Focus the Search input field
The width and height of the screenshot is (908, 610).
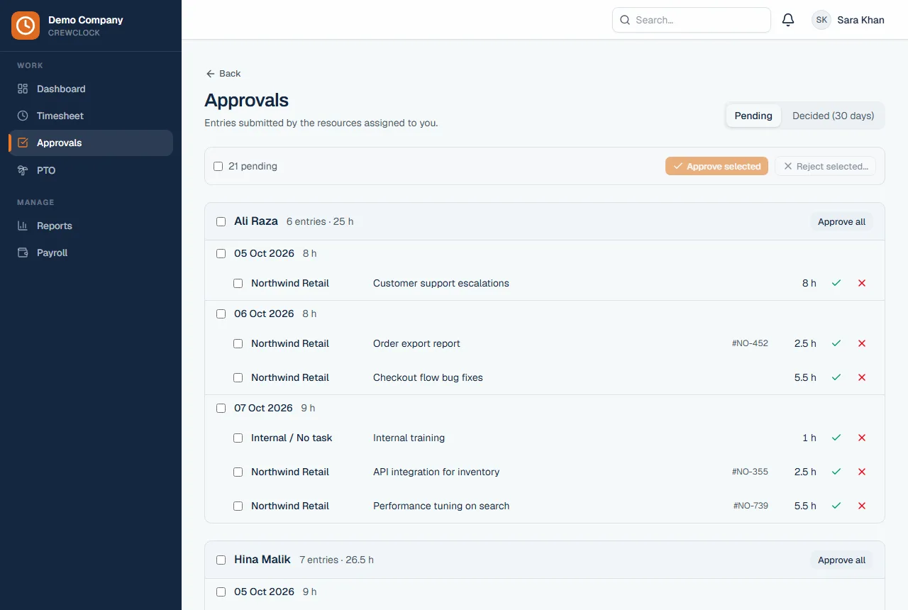tap(692, 20)
